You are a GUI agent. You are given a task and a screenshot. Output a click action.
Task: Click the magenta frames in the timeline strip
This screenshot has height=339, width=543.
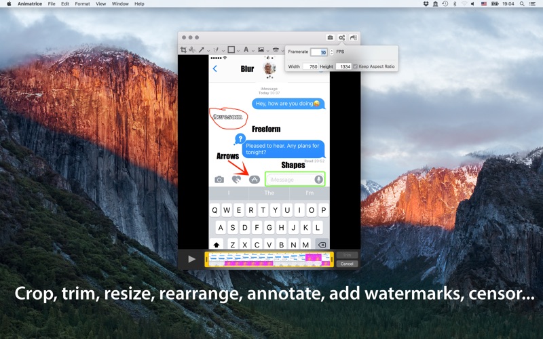(248, 264)
